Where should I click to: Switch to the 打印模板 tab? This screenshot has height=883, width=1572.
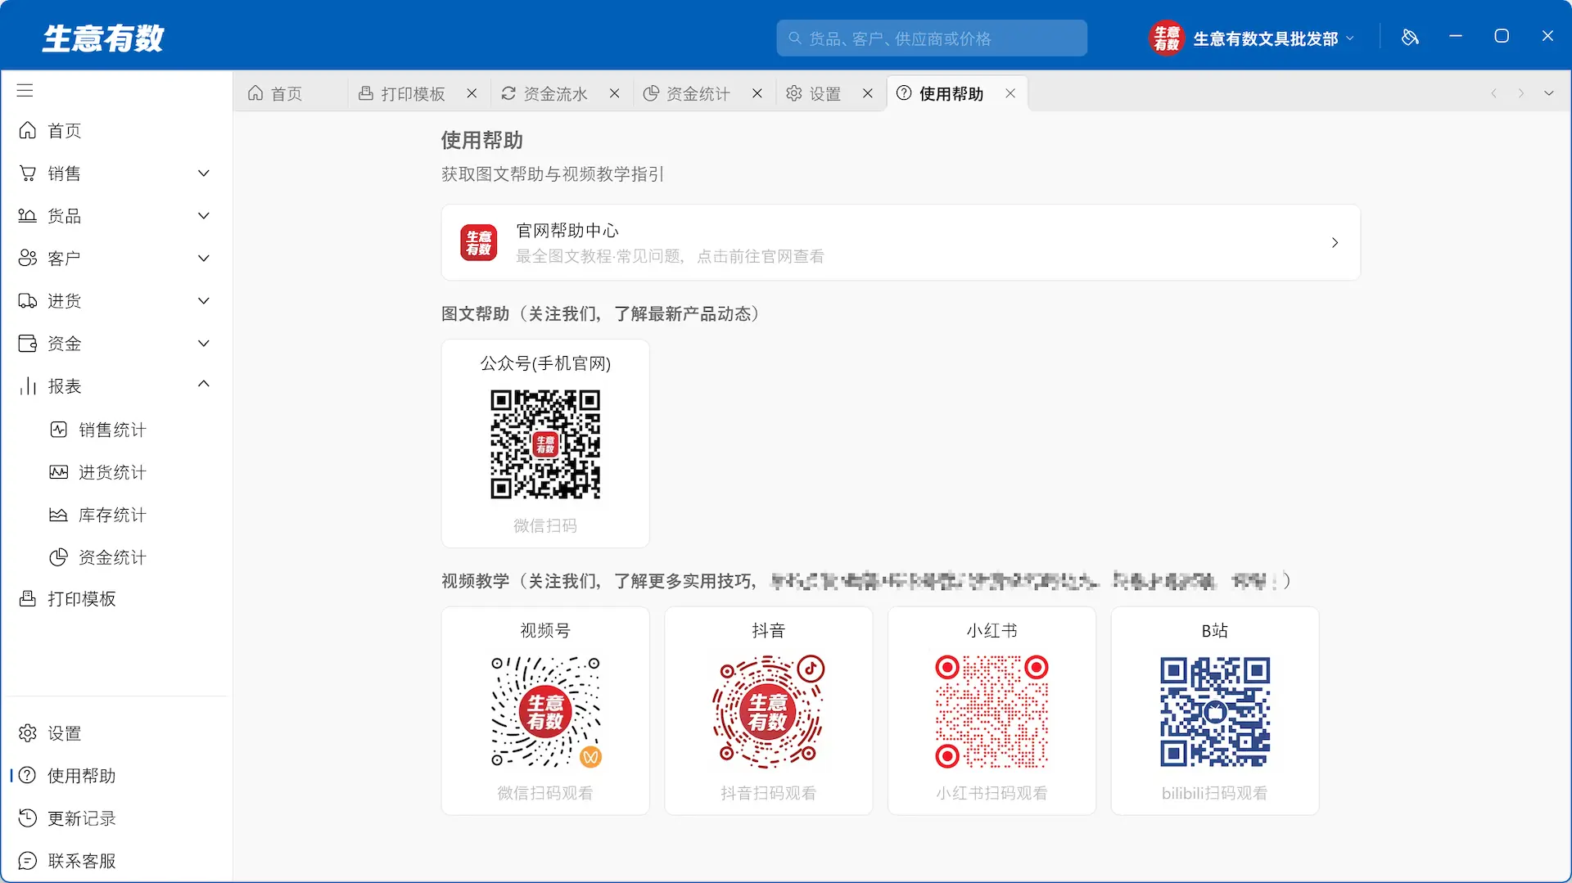click(402, 94)
